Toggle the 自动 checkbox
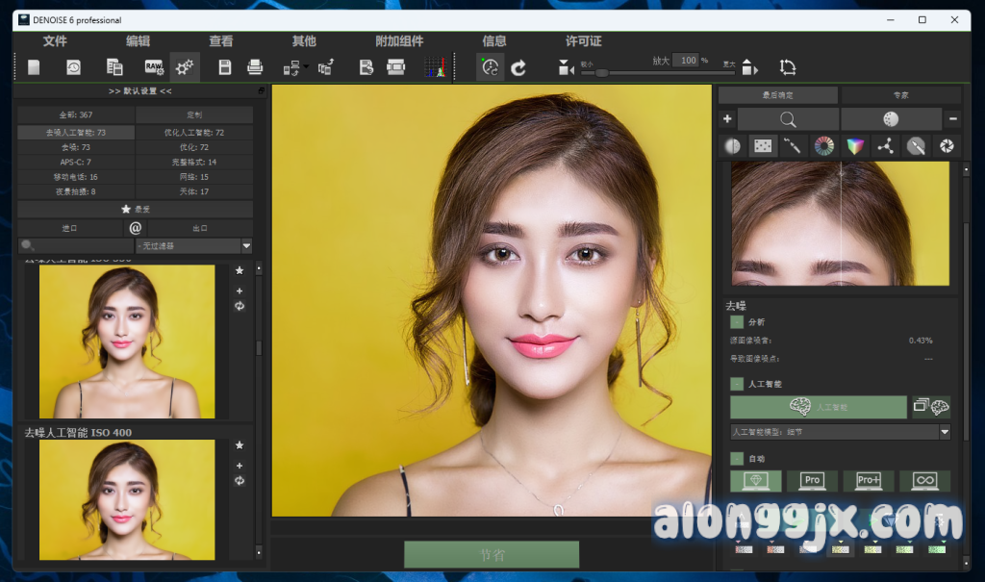This screenshot has width=985, height=582. [737, 459]
